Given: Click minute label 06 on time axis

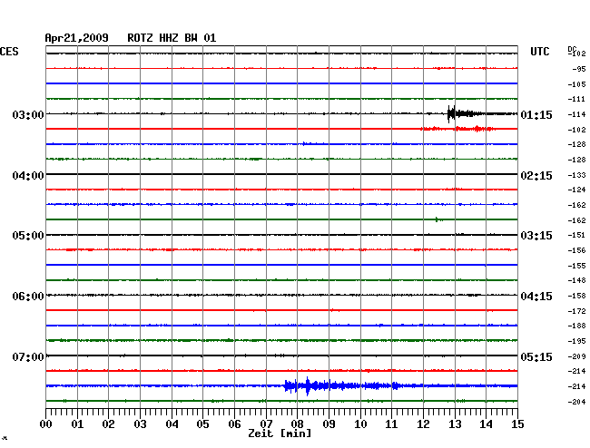Looking at the screenshot, I should point(234,424).
